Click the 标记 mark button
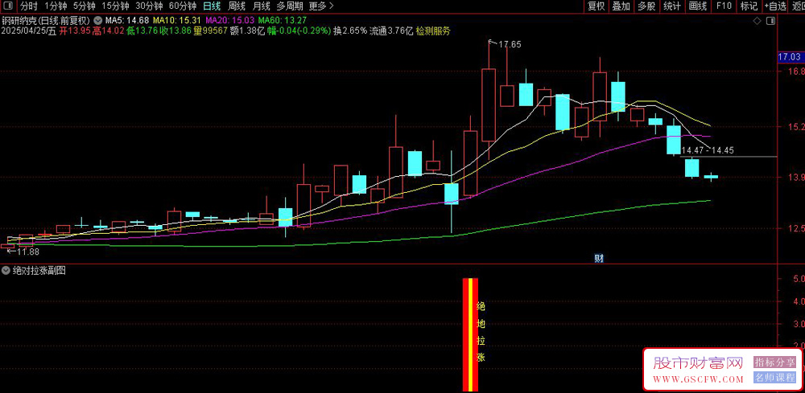The image size is (805, 393). point(749,6)
